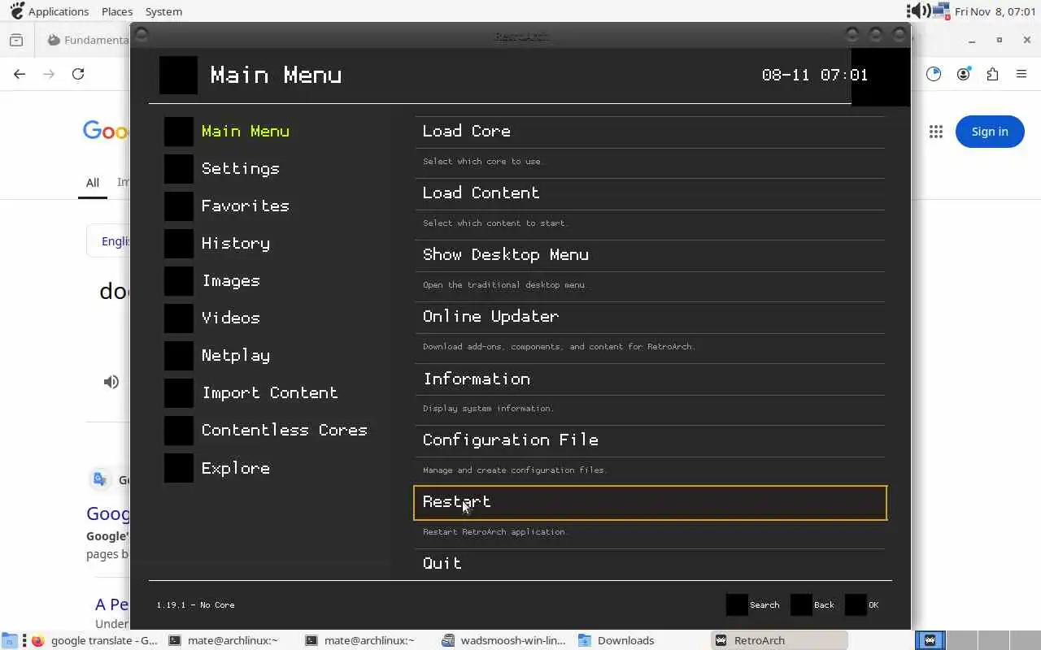Open the Google apps grid
Viewport: 1041px width, 650px height.
coord(936,132)
